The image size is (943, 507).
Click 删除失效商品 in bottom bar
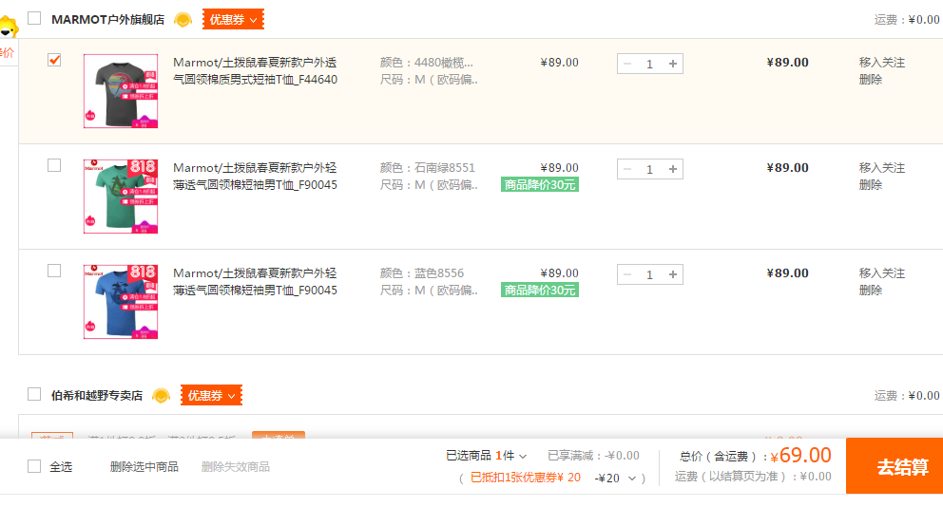tap(235, 467)
